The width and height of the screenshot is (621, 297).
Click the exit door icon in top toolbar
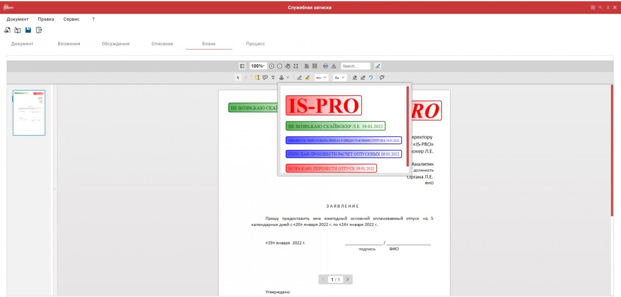point(39,30)
